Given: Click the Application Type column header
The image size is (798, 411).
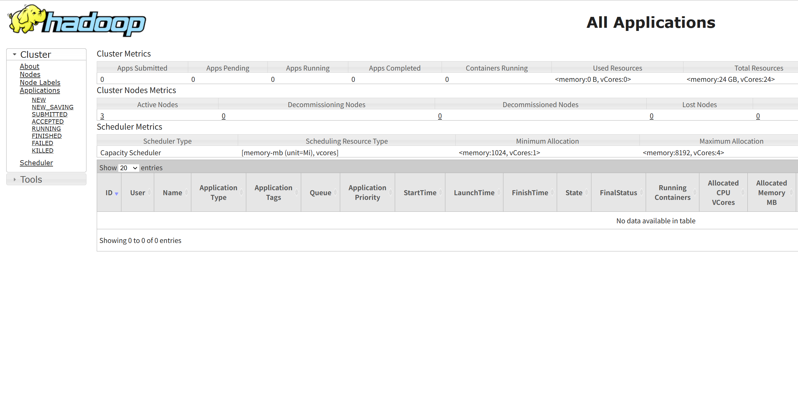Looking at the screenshot, I should tap(218, 192).
